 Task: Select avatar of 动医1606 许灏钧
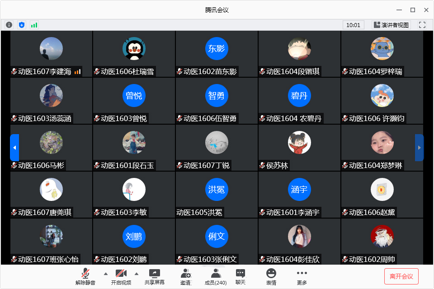[x=382, y=96]
